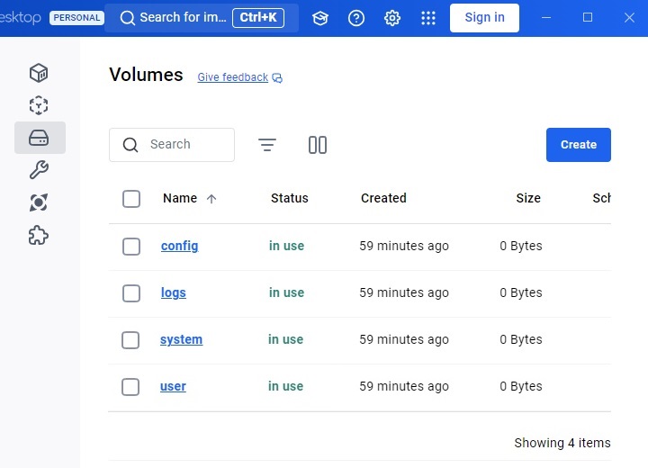Click the Ctrl+K shortcut badge
Image resolution: width=648 pixels, height=468 pixels.
tap(258, 18)
